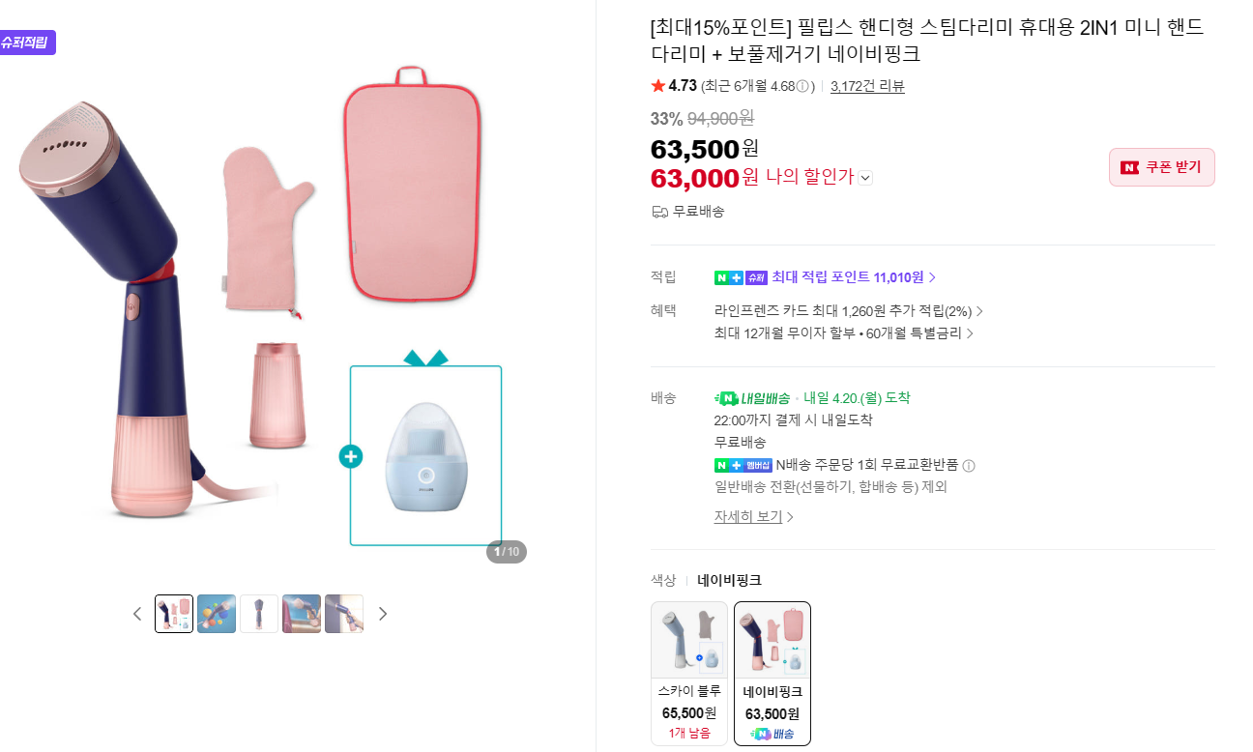Click the 슈퍼적립 badge on product image

pos(27,43)
